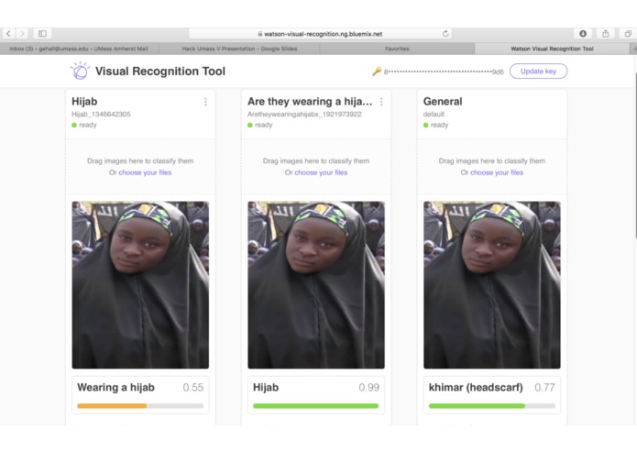
Task: Click the 'default' ID under General
Action: point(434,114)
